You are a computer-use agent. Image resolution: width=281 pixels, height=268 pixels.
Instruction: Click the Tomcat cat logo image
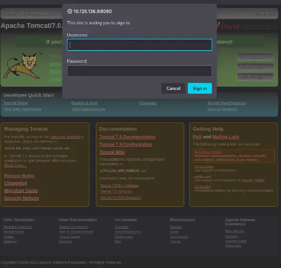[23, 66]
